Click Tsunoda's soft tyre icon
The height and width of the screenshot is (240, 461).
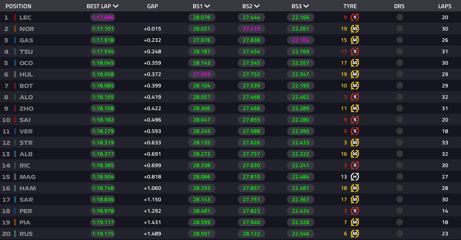click(x=355, y=51)
